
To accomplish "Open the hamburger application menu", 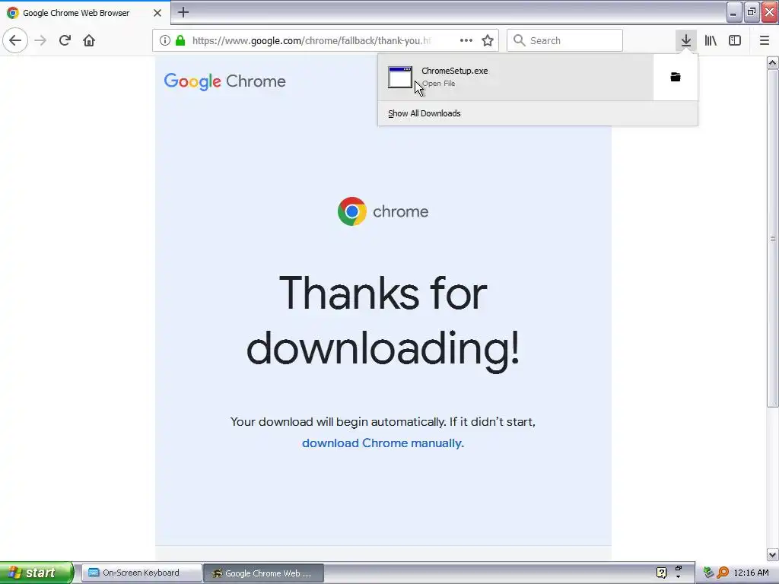I will click(765, 40).
